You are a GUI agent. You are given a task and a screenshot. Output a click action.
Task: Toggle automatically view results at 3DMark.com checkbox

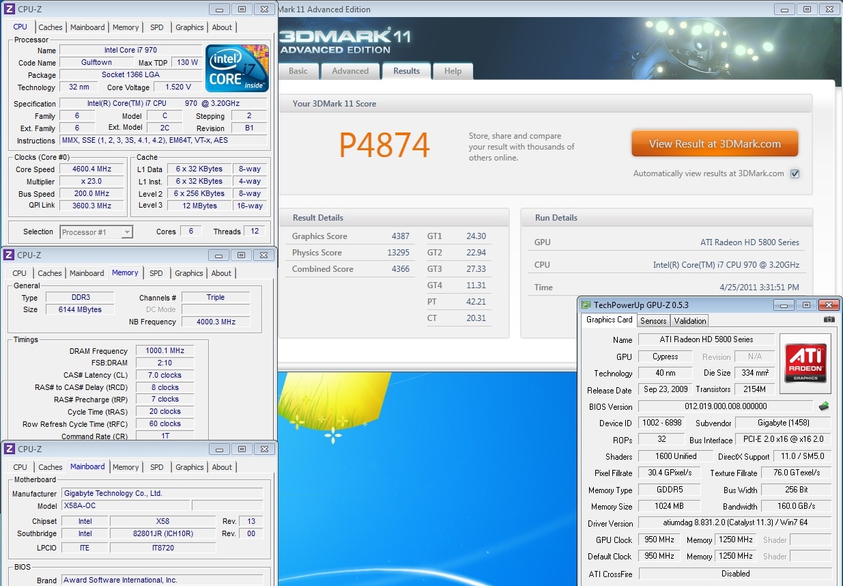795,173
